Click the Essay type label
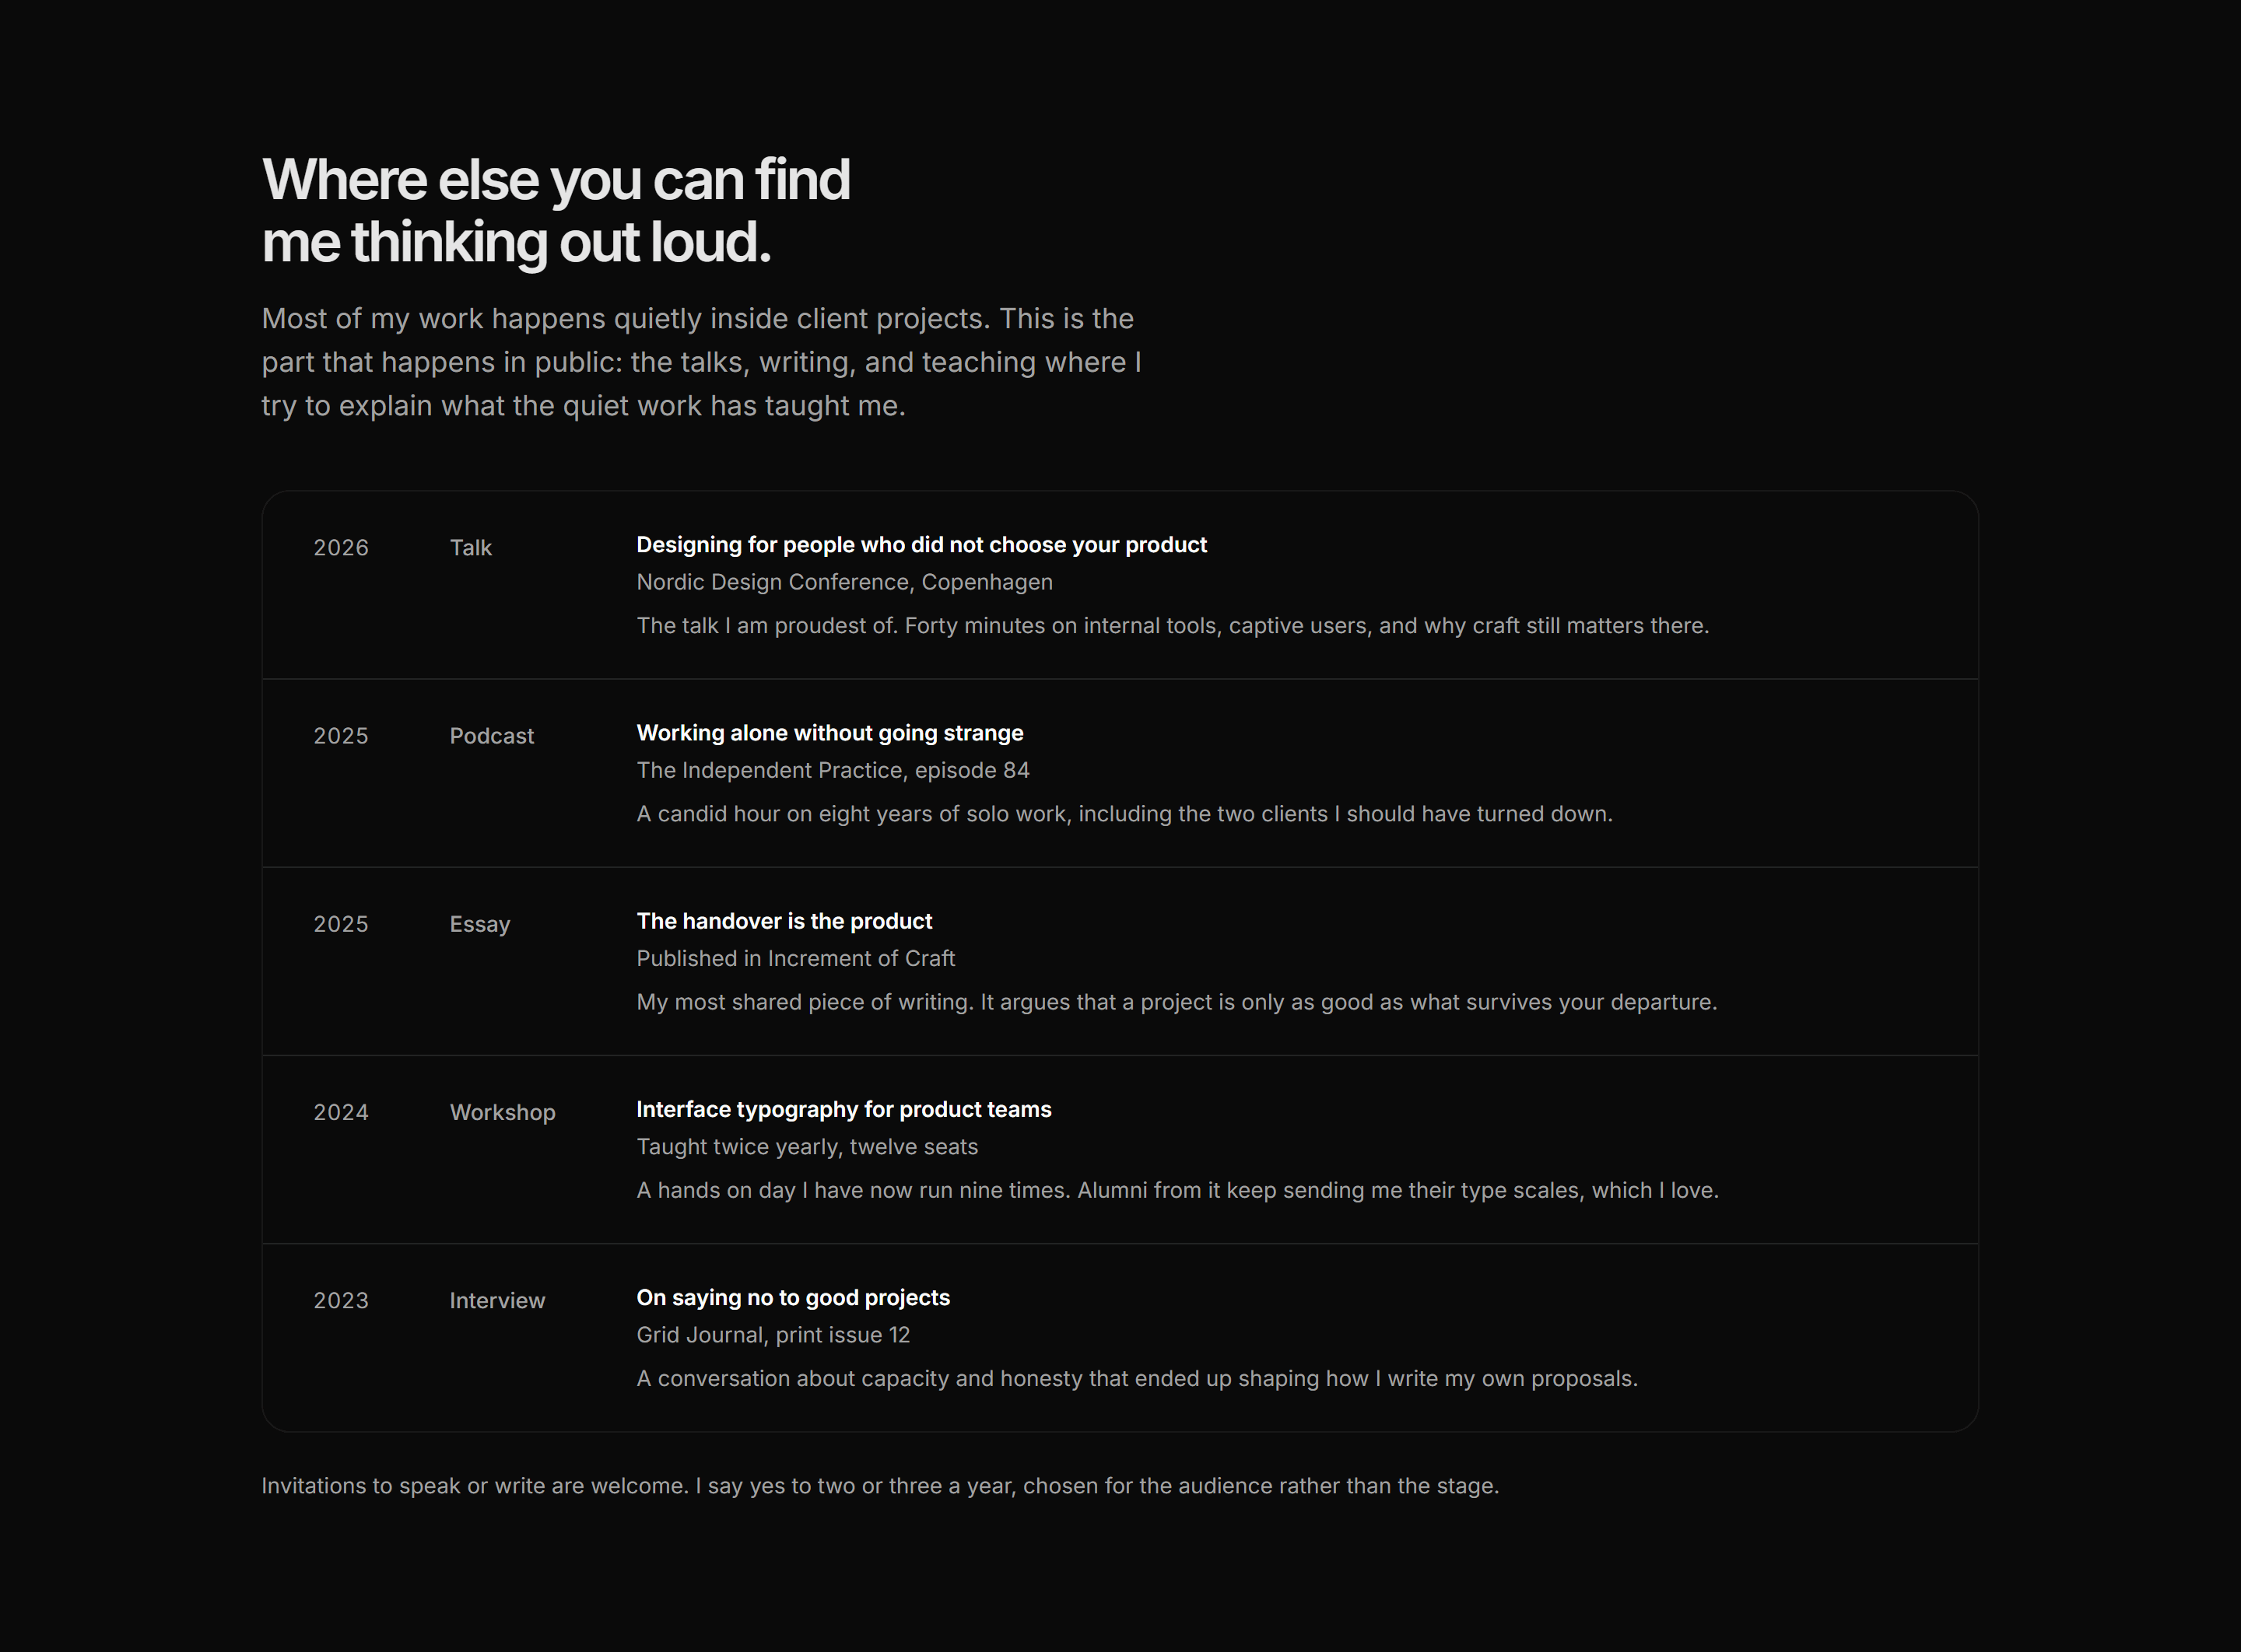 pos(479,924)
